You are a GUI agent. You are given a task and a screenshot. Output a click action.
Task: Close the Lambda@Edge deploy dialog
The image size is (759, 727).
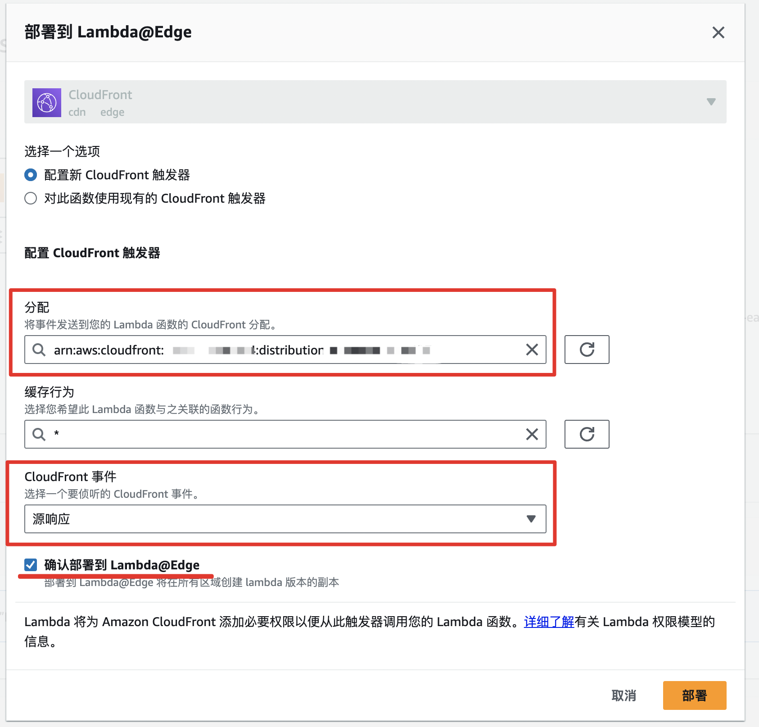click(x=718, y=32)
